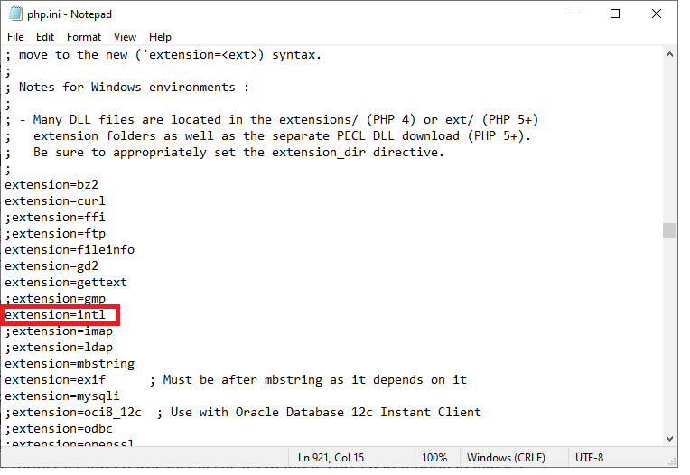This screenshot has height=475, width=690.
Task: Open the Format menu
Action: [84, 37]
